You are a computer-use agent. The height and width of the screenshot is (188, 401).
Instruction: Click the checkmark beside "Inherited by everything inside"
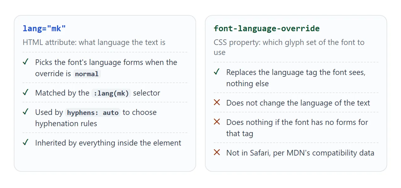click(x=26, y=143)
